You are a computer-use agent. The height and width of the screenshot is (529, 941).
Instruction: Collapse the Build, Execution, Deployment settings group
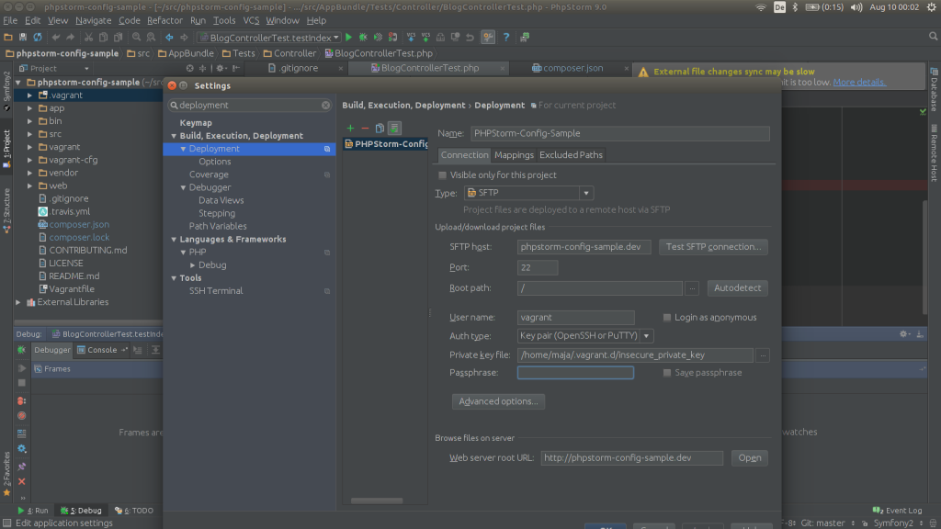[174, 136]
